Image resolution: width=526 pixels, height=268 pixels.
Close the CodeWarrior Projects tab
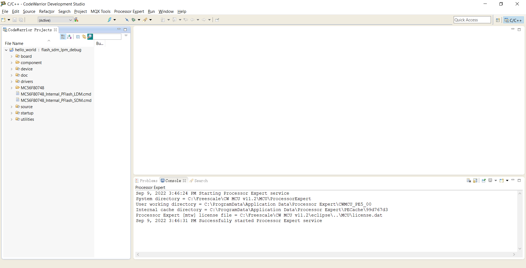(55, 30)
